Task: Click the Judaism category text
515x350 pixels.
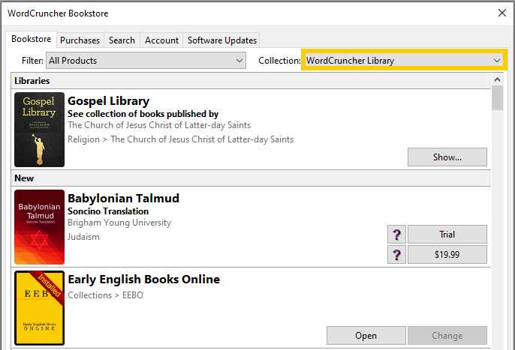Action: [x=83, y=237]
